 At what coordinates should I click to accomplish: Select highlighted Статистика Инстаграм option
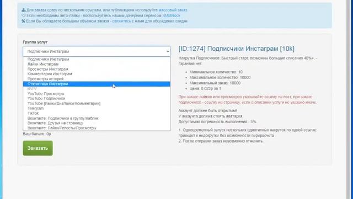97,83
